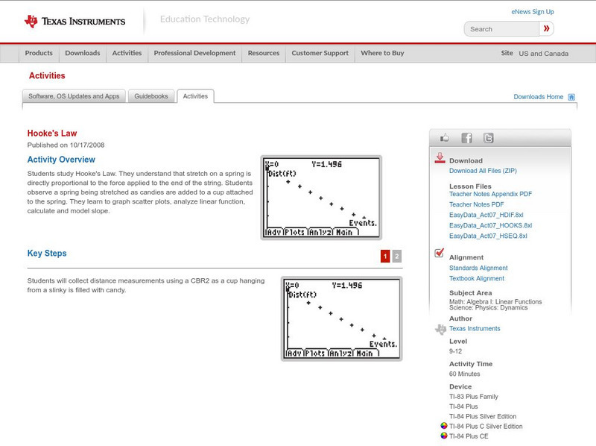Screen dimensions: 596x446
Task: Click 'TI-84 Plus Silver Edition' device entry
Action: click(x=483, y=416)
